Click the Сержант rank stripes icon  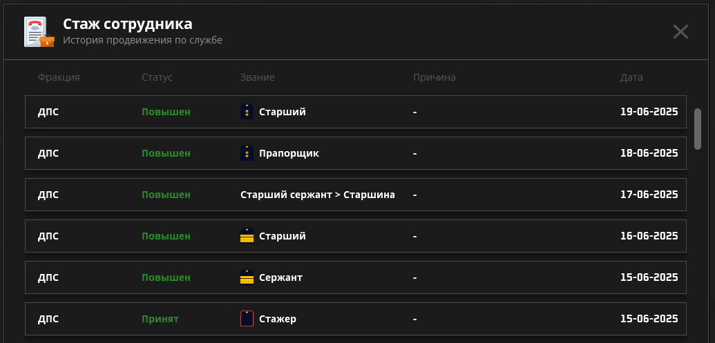[x=247, y=277]
